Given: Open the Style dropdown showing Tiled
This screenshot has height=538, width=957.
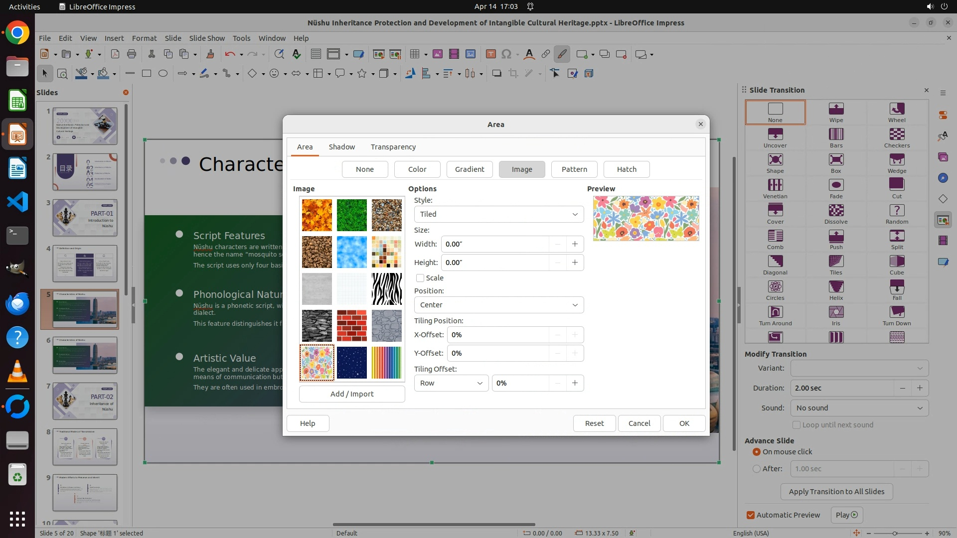Looking at the screenshot, I should pyautogui.click(x=498, y=214).
